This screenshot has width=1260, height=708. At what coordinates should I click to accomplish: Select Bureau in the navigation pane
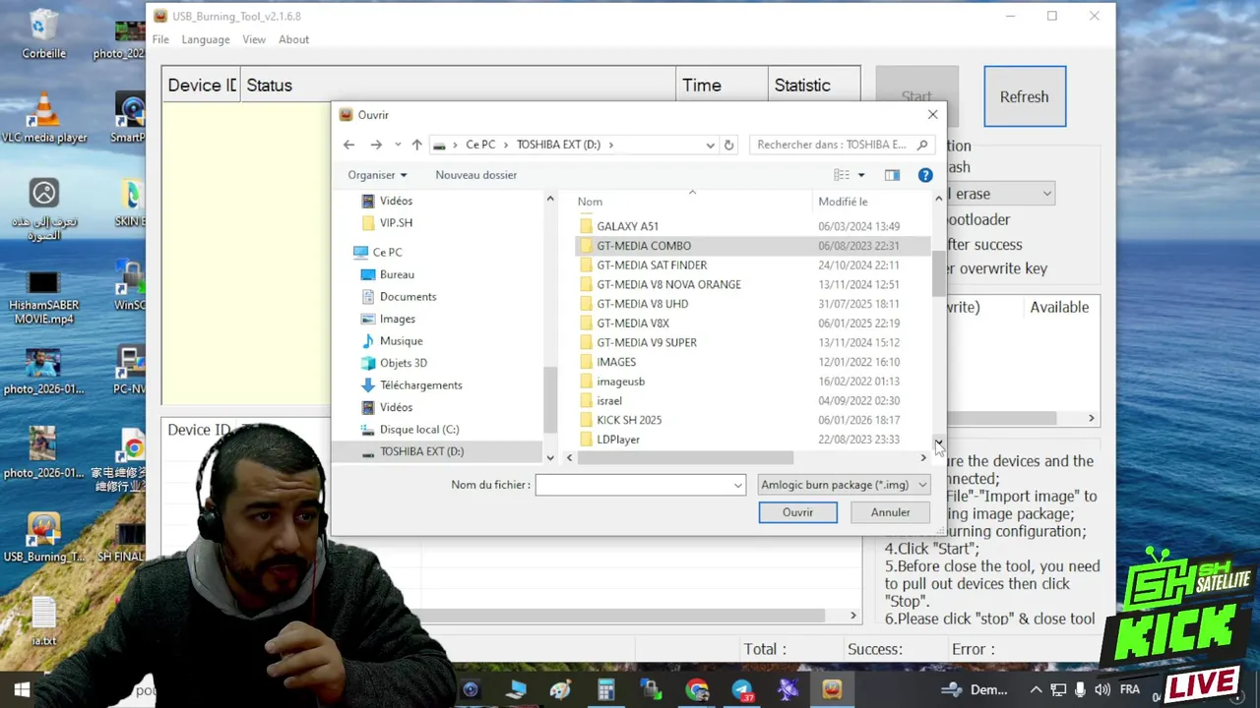[x=397, y=274]
